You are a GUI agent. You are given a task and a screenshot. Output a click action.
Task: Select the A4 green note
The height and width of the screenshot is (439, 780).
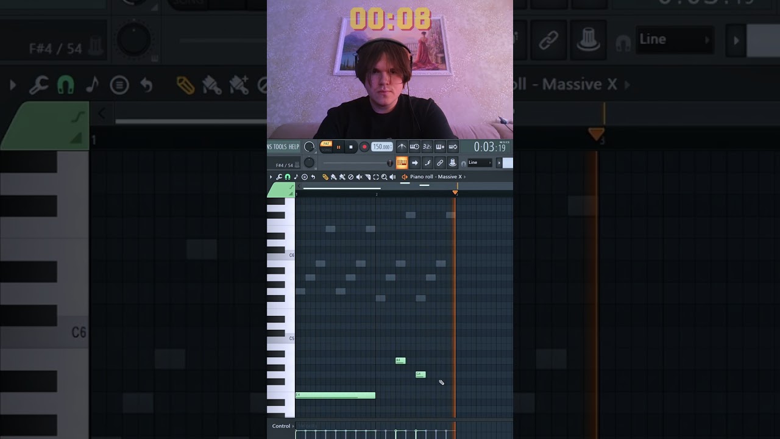400,360
